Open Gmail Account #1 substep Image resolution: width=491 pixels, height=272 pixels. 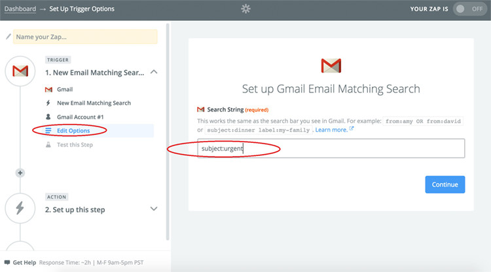point(81,117)
